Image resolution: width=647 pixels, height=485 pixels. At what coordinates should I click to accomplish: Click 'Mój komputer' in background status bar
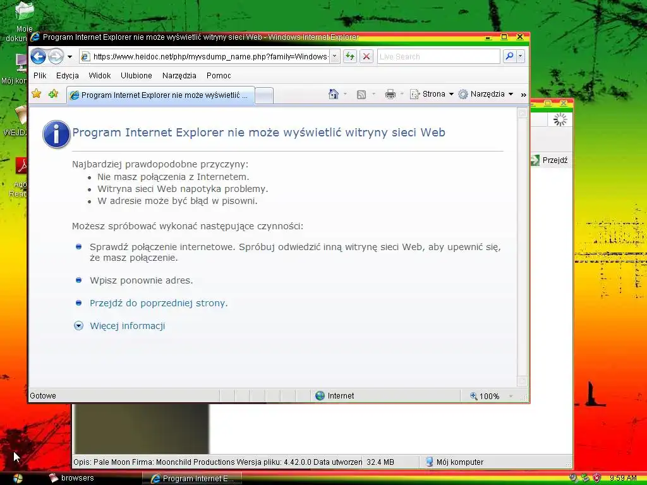[454, 462]
